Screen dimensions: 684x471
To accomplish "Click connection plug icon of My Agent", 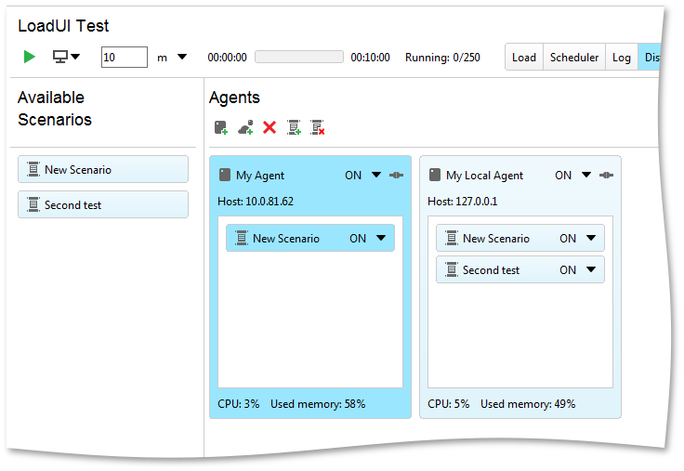I will click(x=396, y=176).
